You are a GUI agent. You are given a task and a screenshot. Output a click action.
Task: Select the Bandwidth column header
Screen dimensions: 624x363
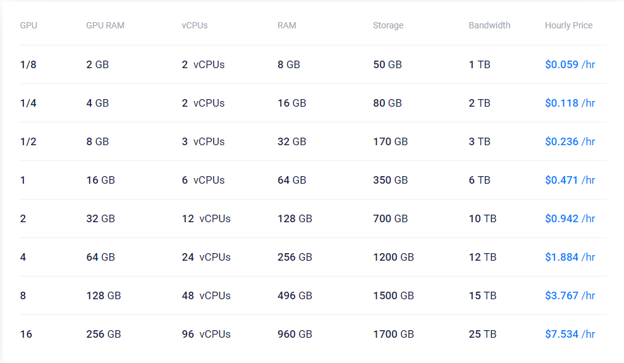pyautogui.click(x=489, y=25)
